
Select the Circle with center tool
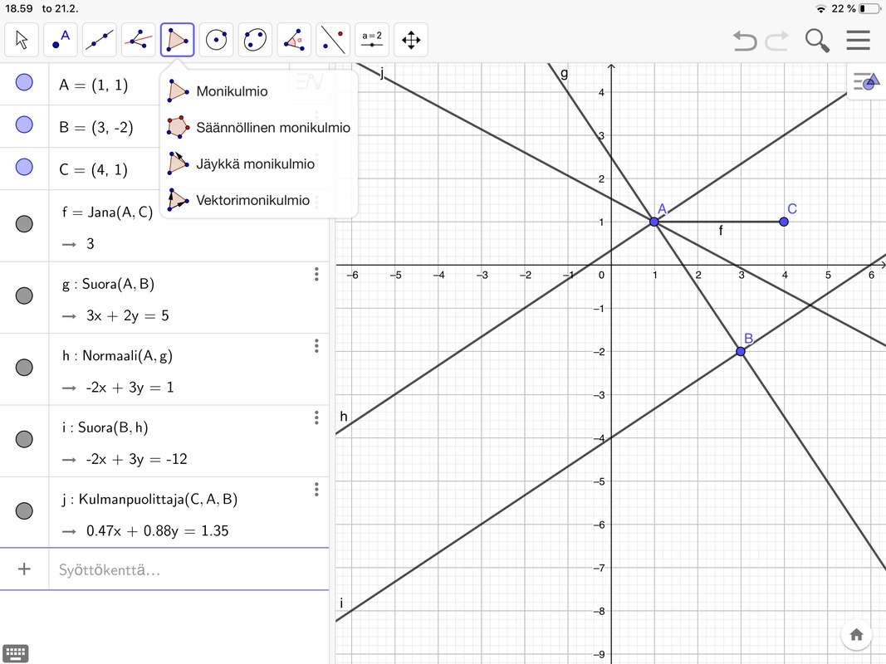(x=217, y=40)
